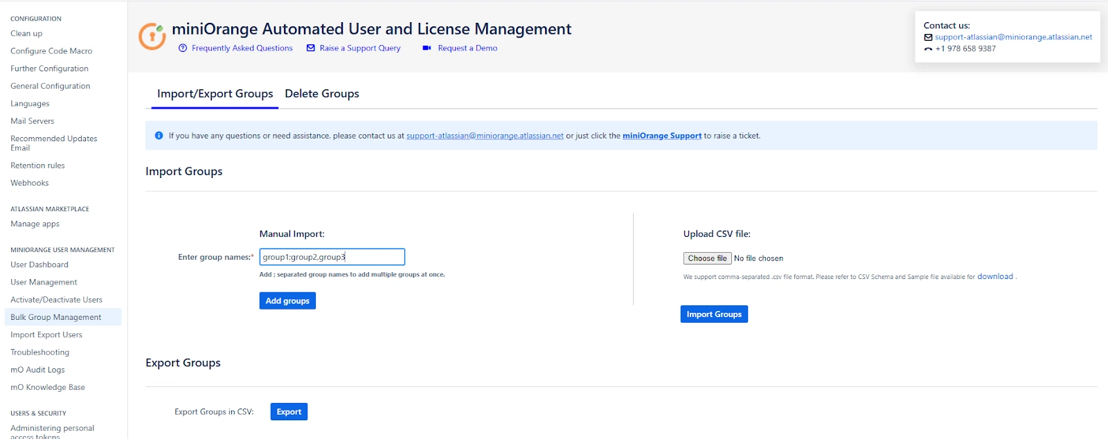Screen dimensions: 1108x439
Task: Open General Configuration in sidebar
Action: tap(50, 86)
